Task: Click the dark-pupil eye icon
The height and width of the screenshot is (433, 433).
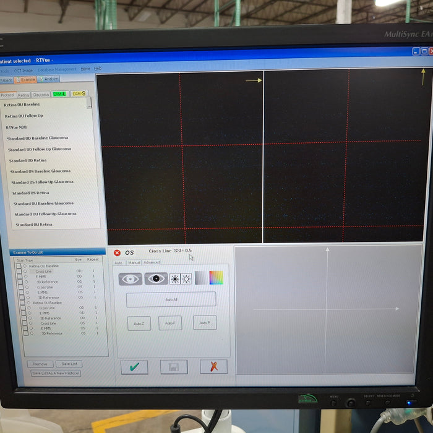Action: coord(156,278)
